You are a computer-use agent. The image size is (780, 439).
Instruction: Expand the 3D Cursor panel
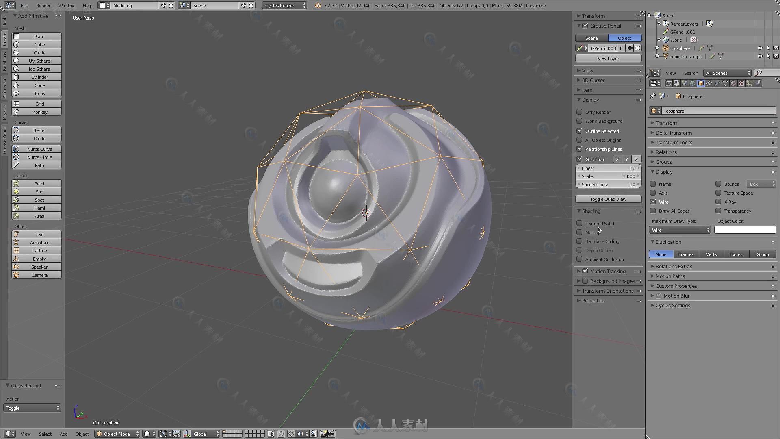[x=593, y=80]
